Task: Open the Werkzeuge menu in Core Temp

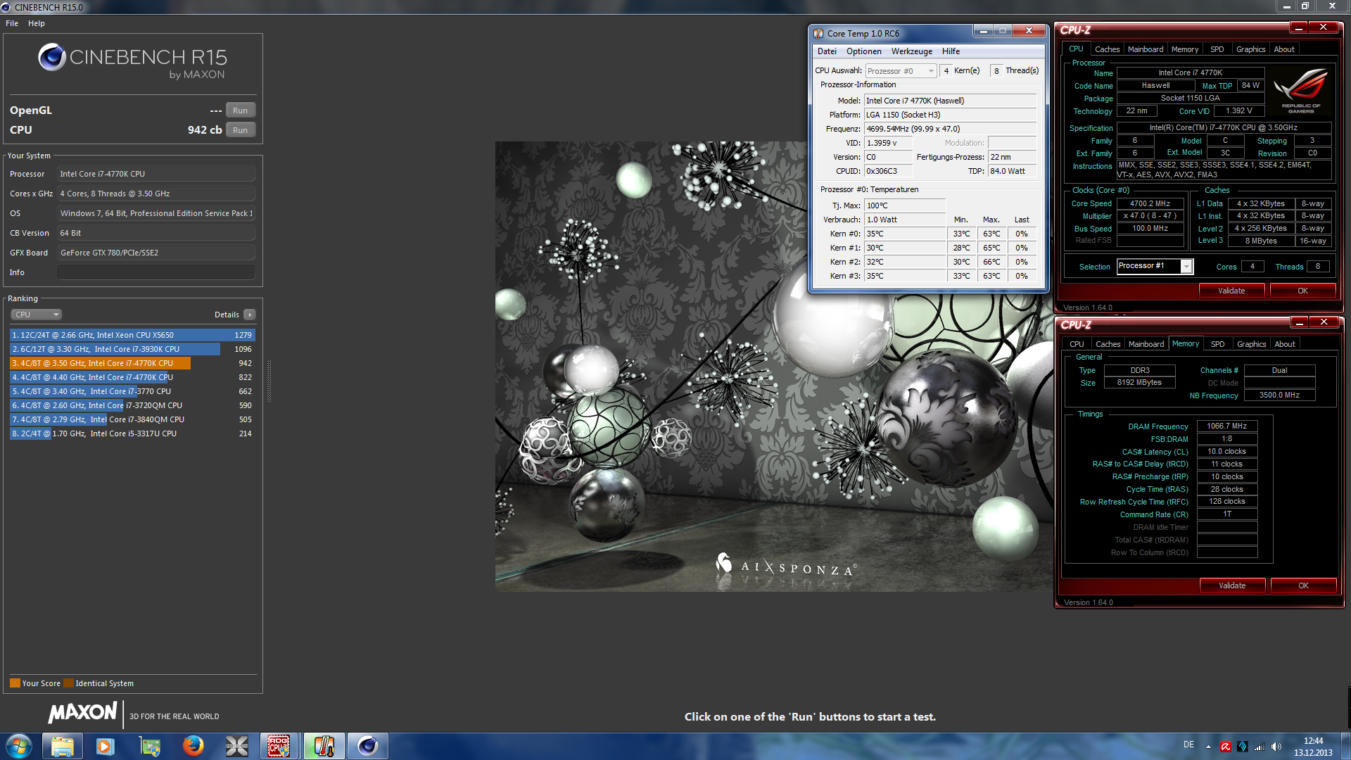Action: pyautogui.click(x=911, y=51)
